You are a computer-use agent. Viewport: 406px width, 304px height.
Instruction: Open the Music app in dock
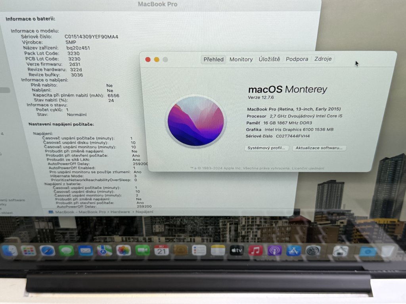pos(256,250)
